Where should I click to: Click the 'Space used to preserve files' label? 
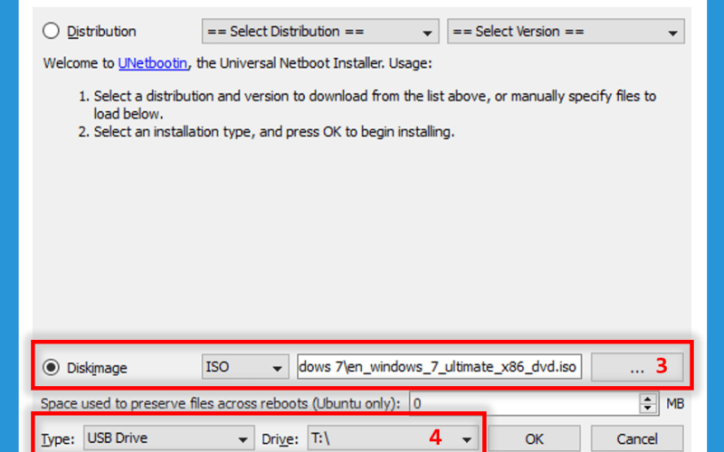(220, 403)
